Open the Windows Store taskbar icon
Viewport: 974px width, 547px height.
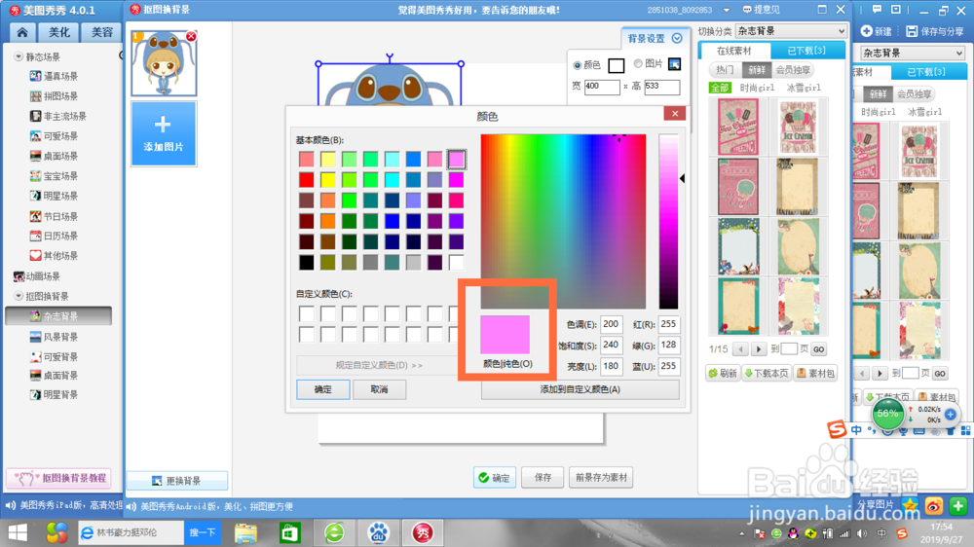click(290, 532)
